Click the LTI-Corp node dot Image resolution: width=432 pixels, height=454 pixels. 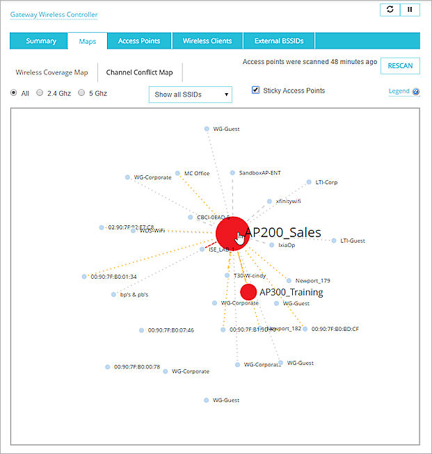(x=309, y=182)
